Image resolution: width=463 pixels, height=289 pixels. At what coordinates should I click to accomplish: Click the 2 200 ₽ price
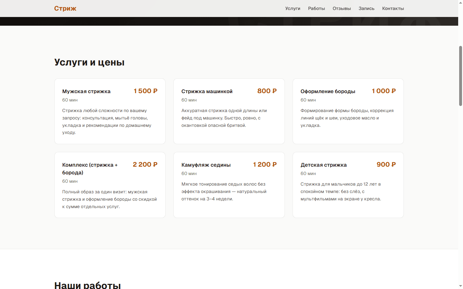[145, 164]
